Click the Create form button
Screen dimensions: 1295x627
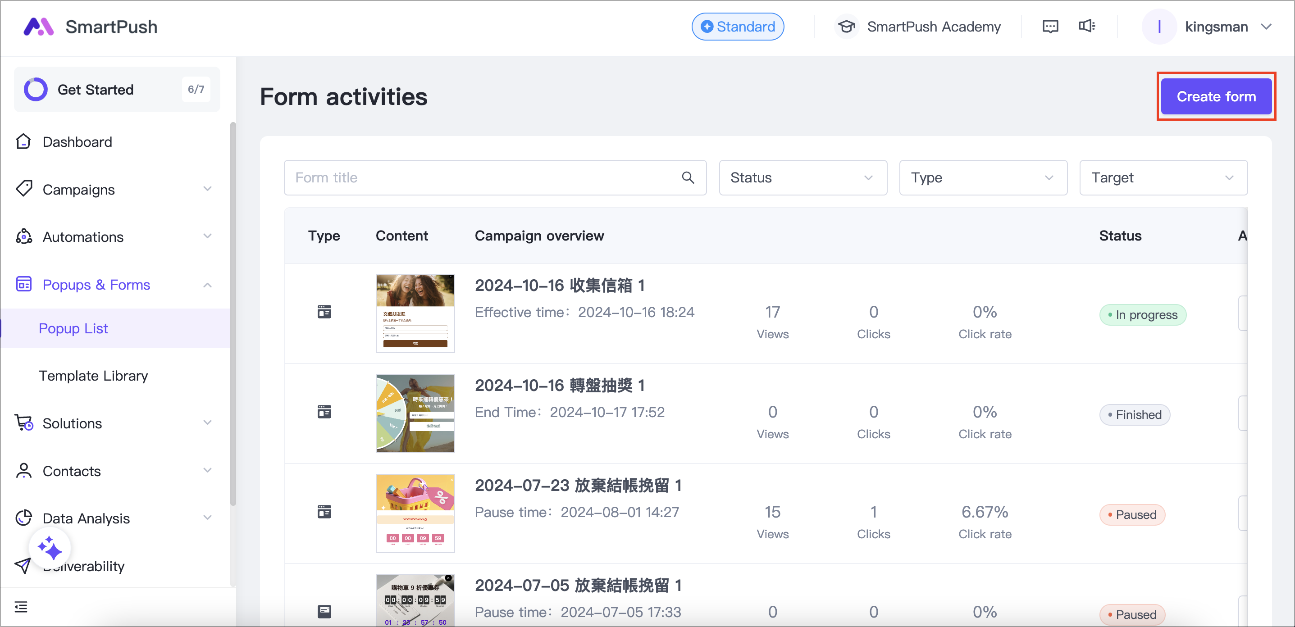coord(1216,96)
